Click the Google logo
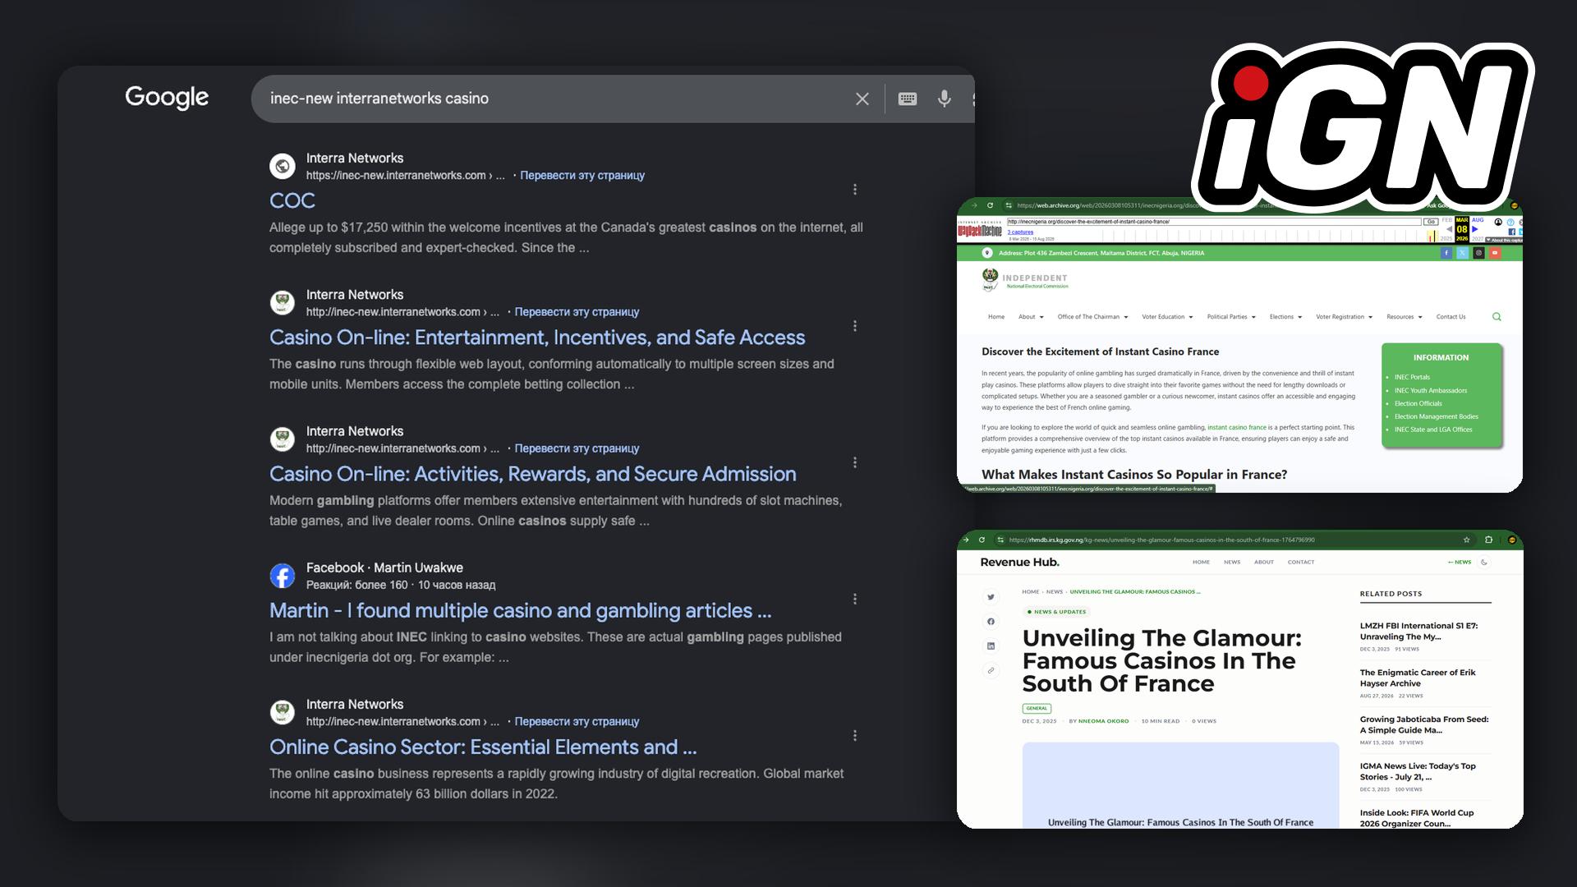1577x887 pixels. coord(167,98)
